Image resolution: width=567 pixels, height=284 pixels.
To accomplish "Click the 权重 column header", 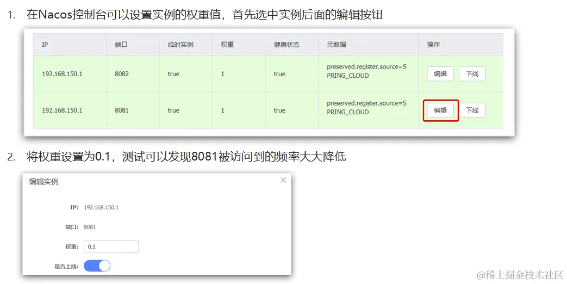I will (227, 45).
